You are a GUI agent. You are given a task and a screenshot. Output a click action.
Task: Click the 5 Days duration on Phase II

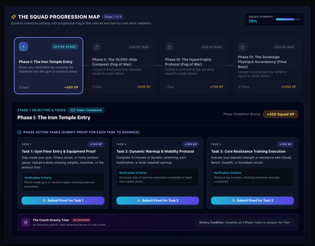point(97,87)
